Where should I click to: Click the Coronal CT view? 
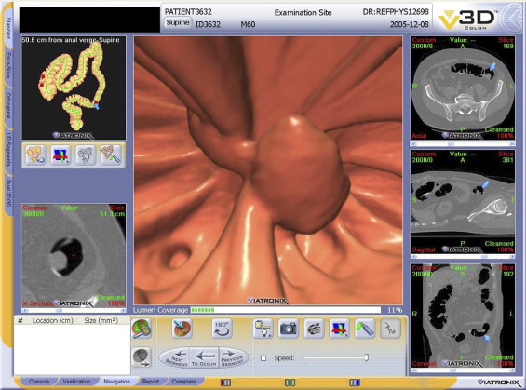(463, 316)
